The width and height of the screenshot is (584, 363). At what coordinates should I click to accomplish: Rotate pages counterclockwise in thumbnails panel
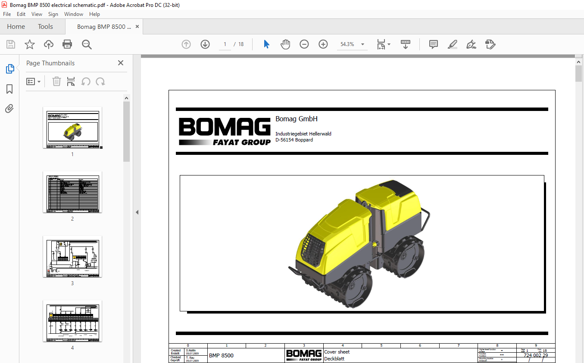tap(86, 81)
